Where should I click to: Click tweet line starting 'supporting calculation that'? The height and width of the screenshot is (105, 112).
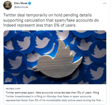[51, 20]
